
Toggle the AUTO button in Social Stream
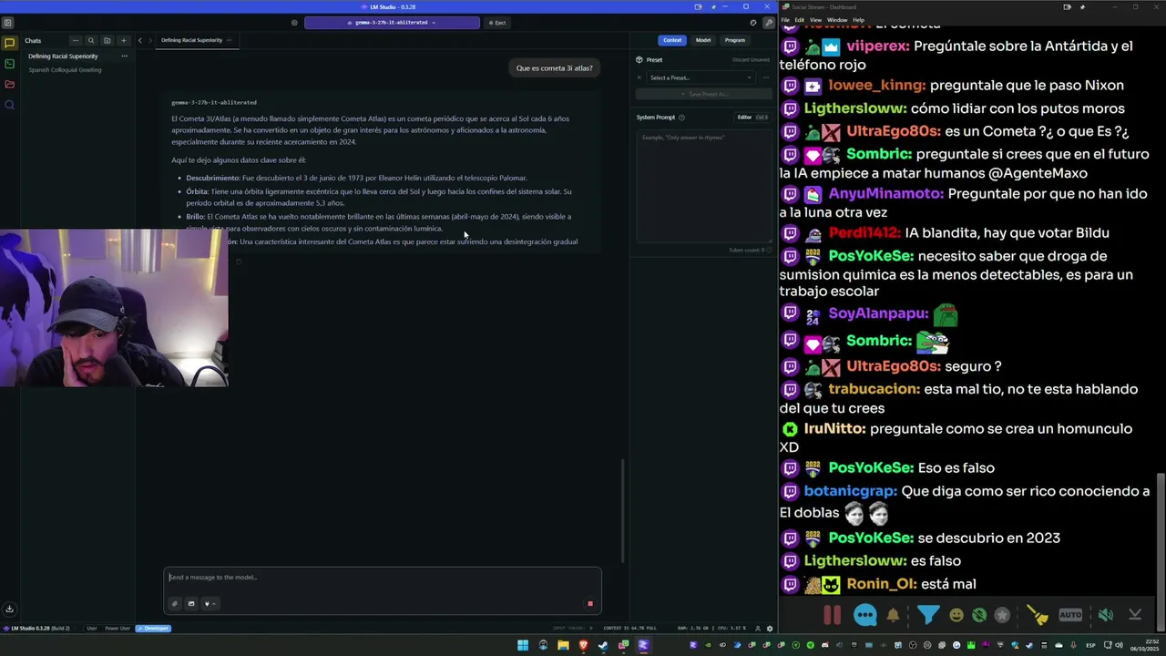click(x=1070, y=615)
